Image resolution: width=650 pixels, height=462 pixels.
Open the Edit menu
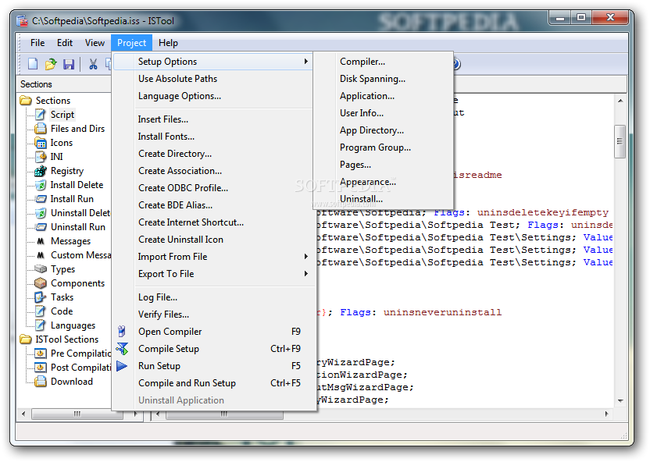(65, 43)
